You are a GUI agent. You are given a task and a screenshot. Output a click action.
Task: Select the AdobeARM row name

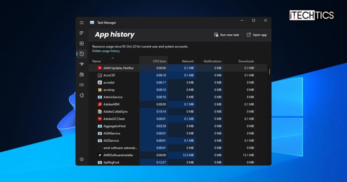click(111, 104)
